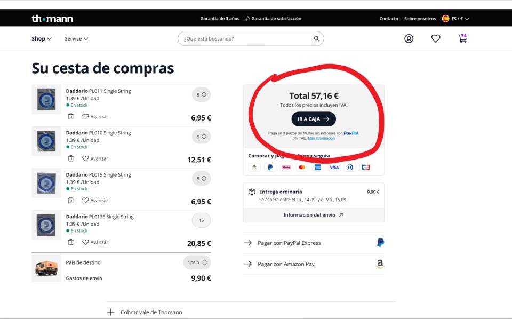This screenshot has height=319, width=512.
Task: Click the PayPal logo beside PayPal Express
Action: click(380, 243)
